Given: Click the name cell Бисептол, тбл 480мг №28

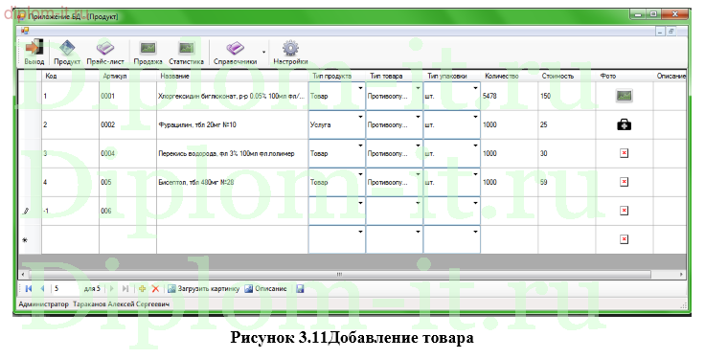Looking at the screenshot, I should click(x=233, y=182).
